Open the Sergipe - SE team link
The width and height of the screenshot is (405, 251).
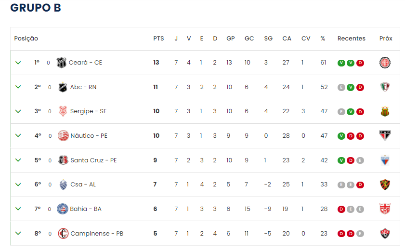coord(88,111)
